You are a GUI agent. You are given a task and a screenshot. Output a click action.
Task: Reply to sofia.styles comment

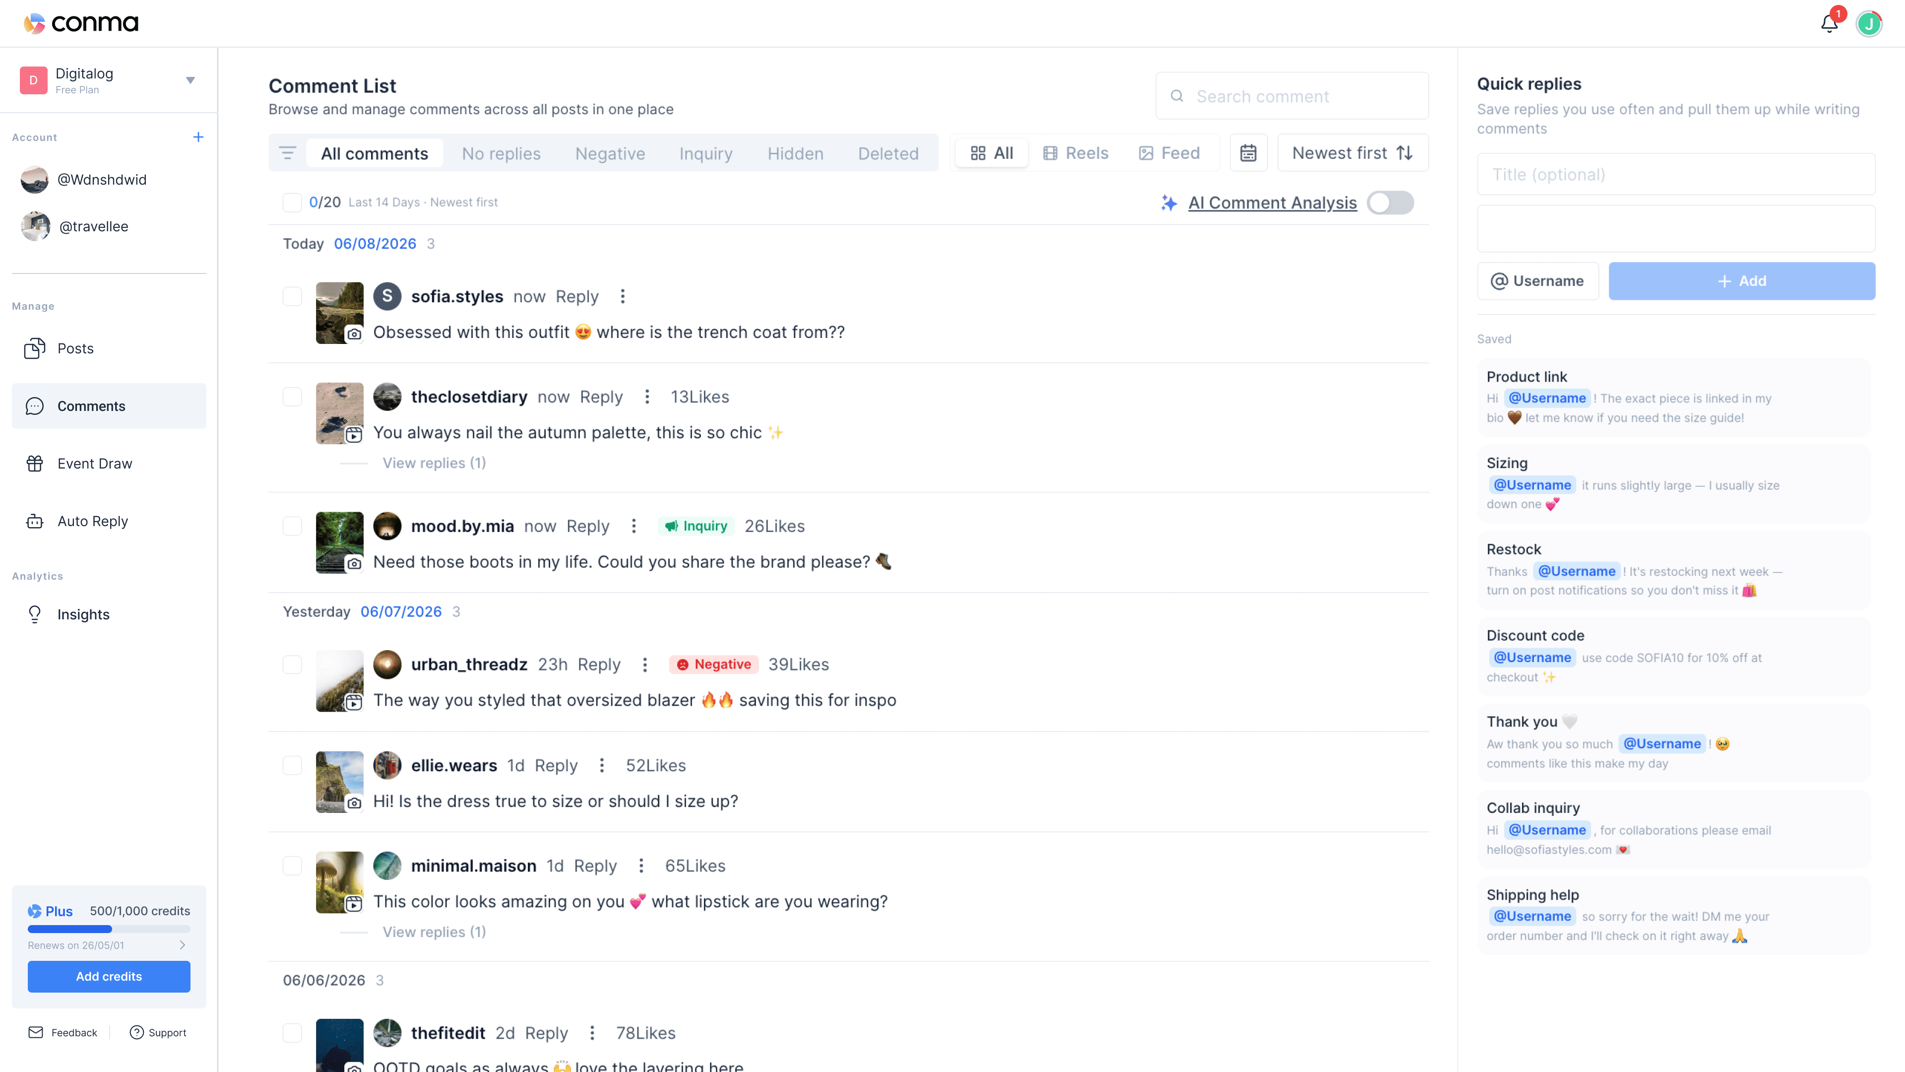pos(577,297)
